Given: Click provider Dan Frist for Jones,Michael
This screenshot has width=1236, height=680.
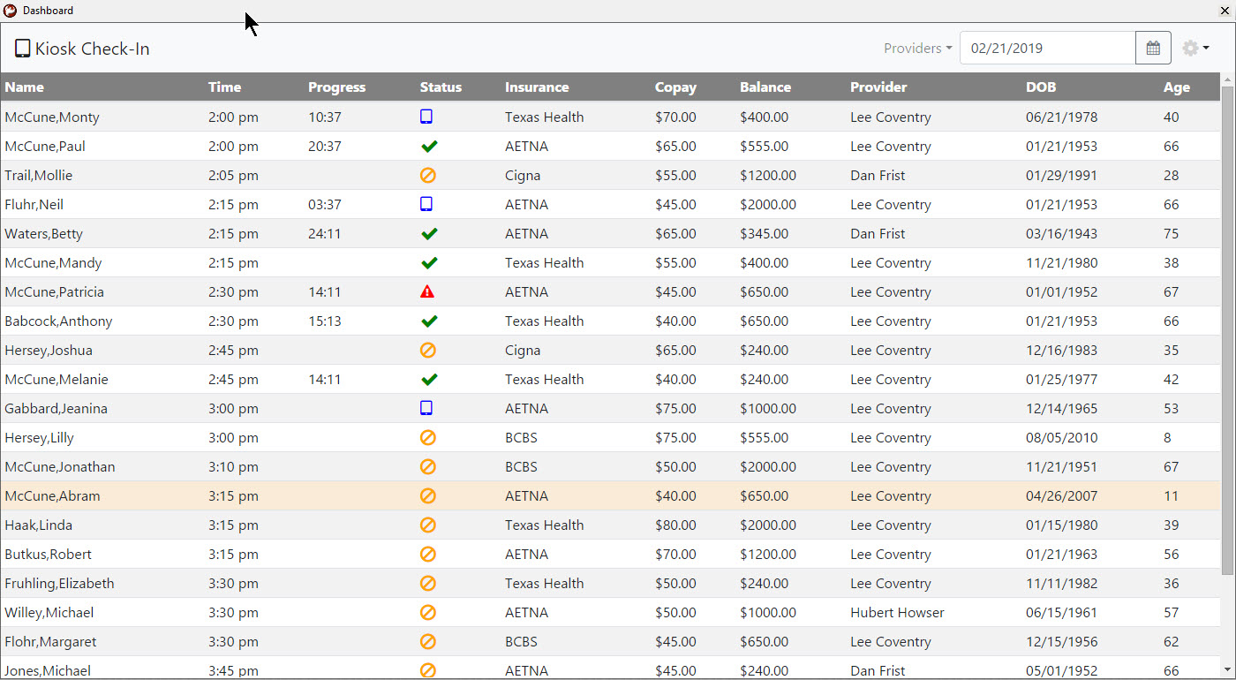Looking at the screenshot, I should tap(878, 670).
